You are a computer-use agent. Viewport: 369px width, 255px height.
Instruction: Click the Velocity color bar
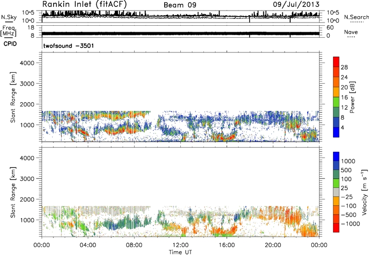(x=336, y=192)
